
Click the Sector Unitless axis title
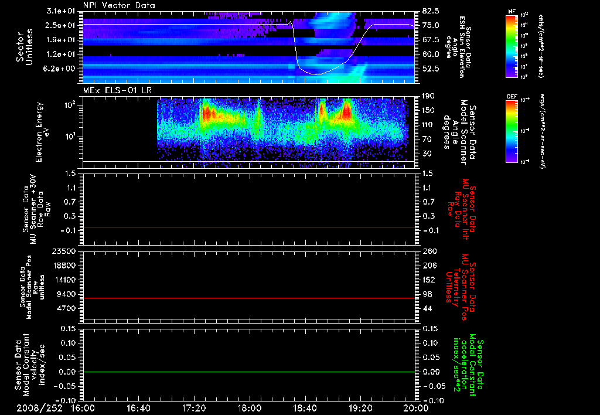25,47
